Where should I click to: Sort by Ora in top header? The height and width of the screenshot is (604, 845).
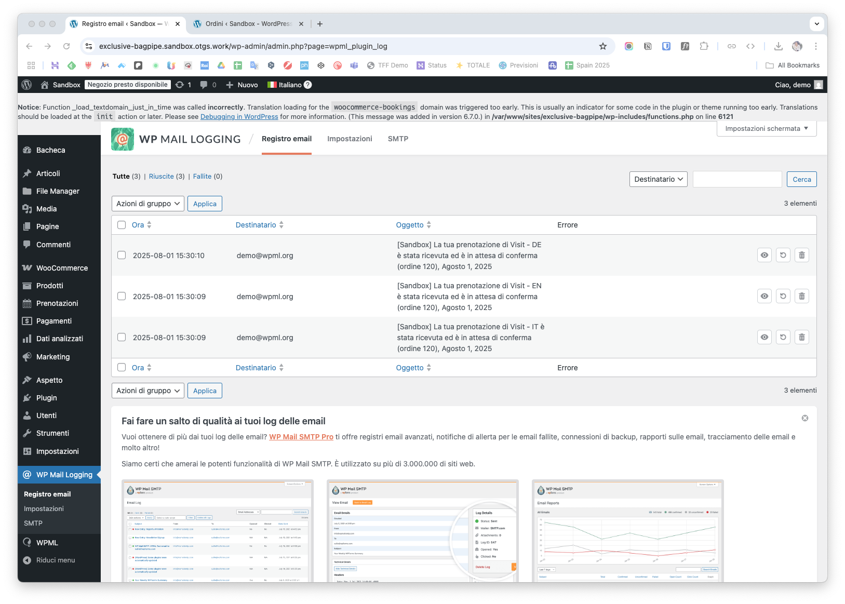click(141, 225)
